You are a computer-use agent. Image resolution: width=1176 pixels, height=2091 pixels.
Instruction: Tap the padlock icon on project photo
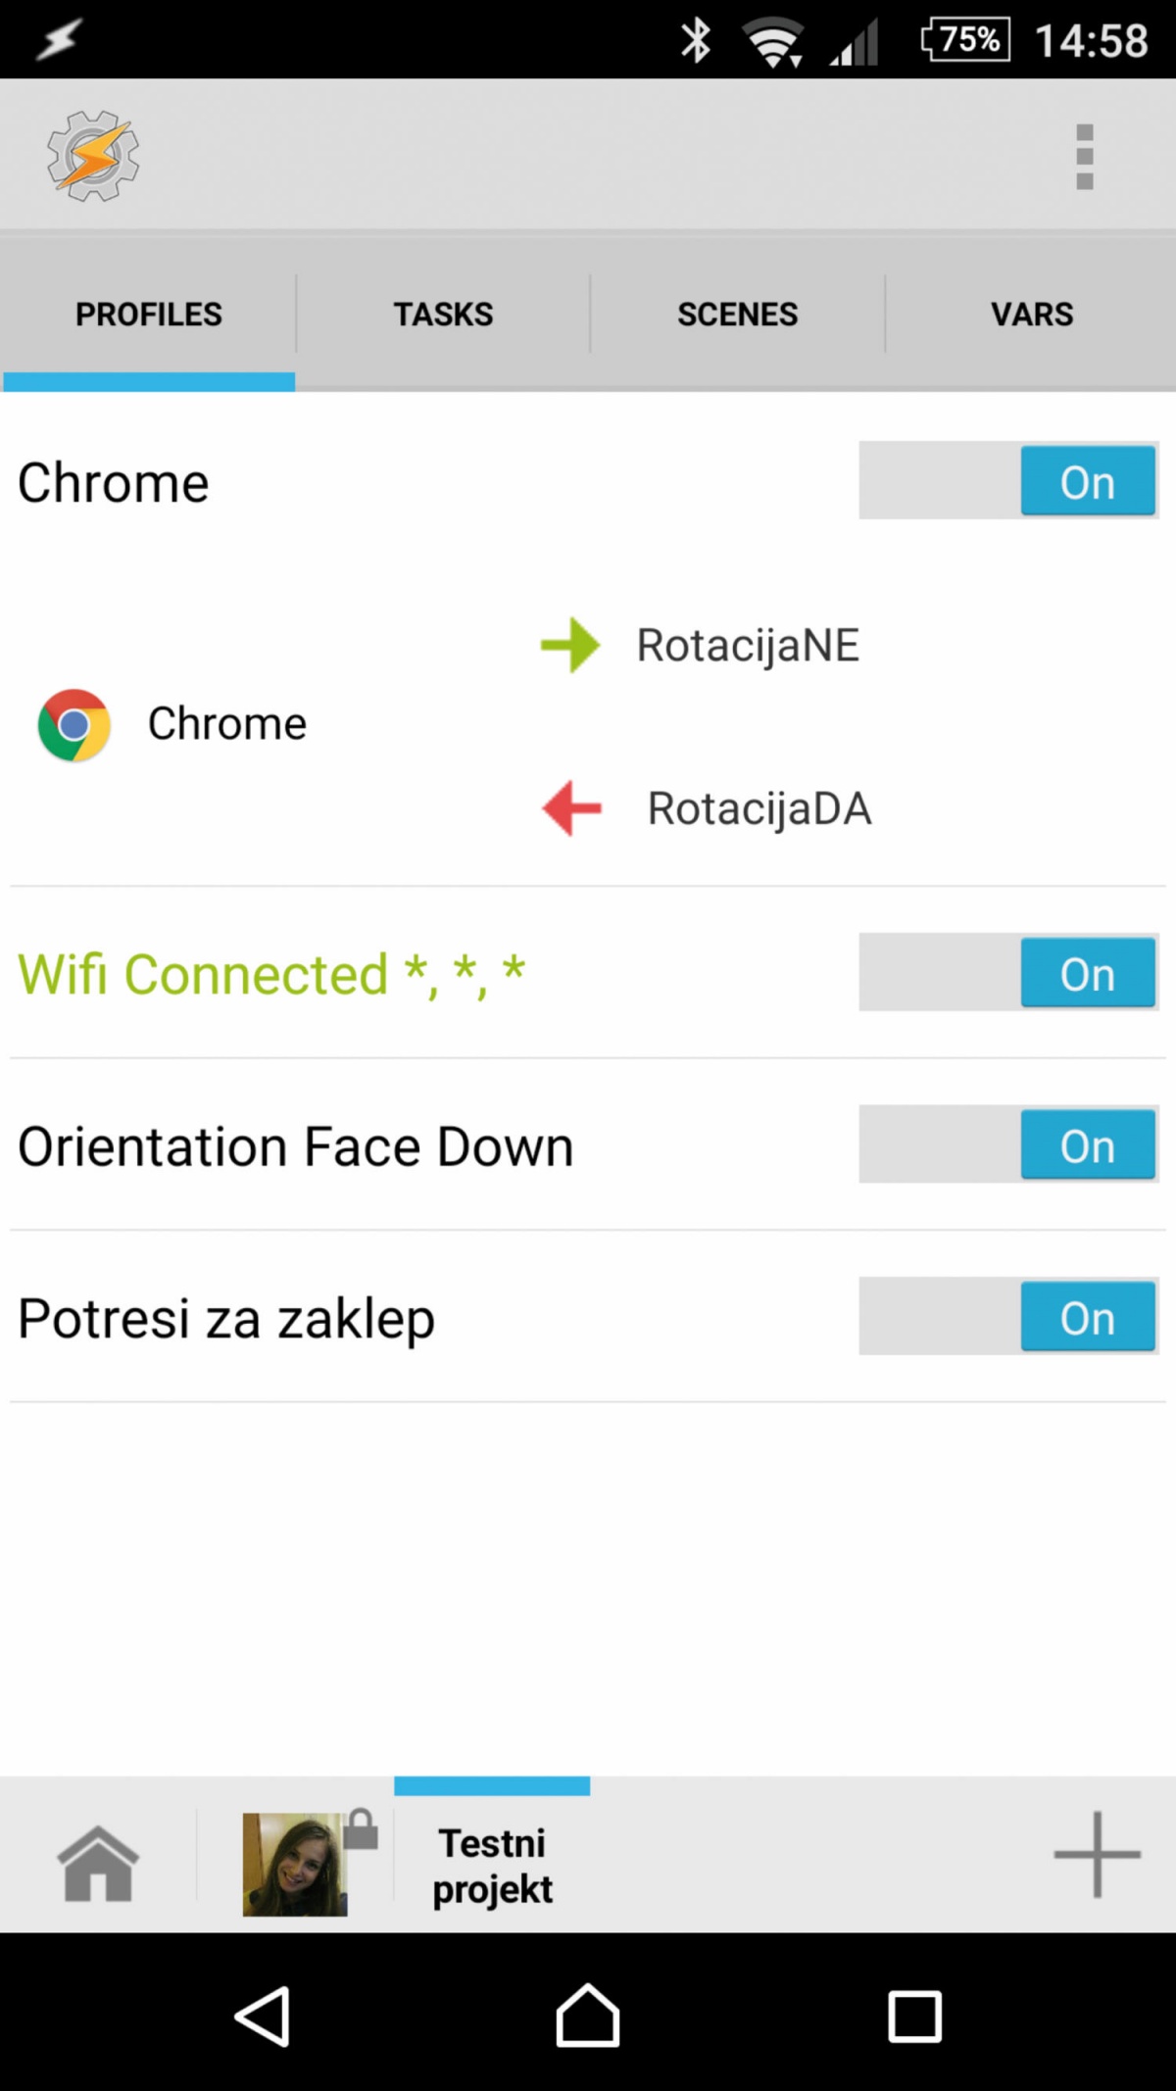pyautogui.click(x=361, y=1828)
